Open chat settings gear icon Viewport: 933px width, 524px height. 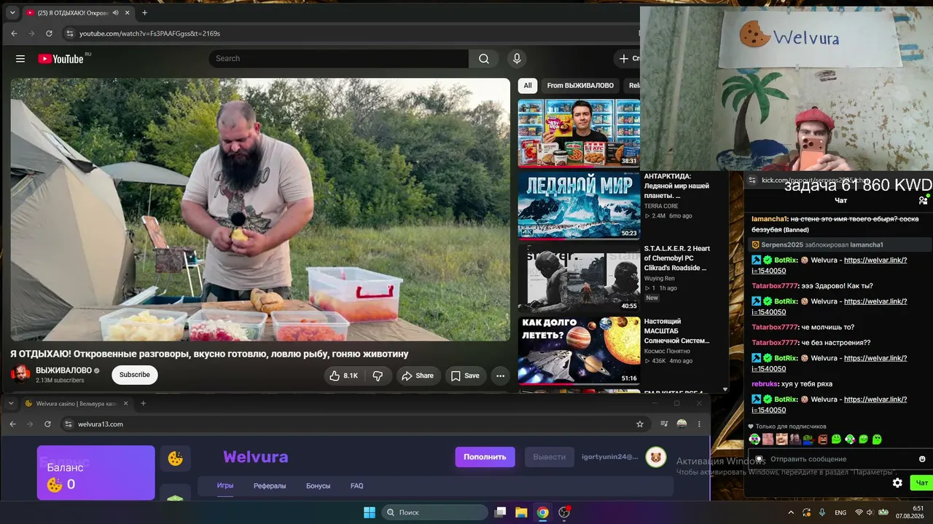(897, 483)
